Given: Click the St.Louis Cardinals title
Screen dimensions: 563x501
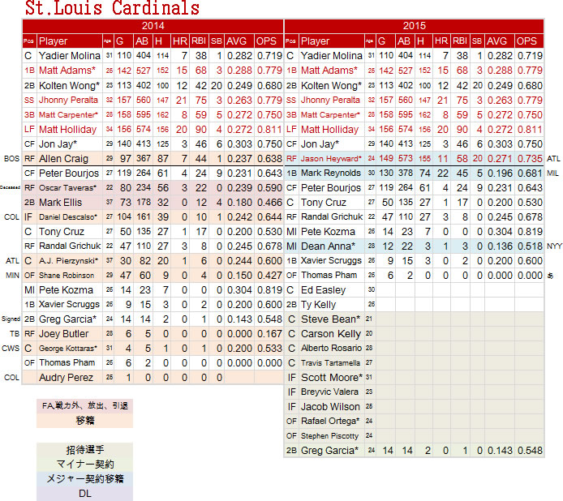Looking at the screenshot, I should coord(112,8).
